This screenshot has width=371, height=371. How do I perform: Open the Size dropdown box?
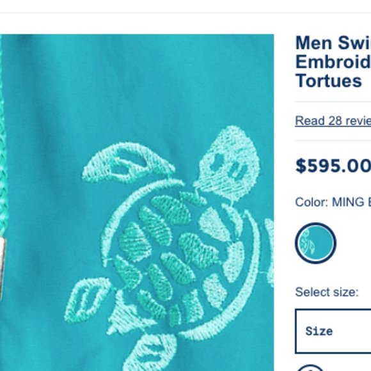333,331
